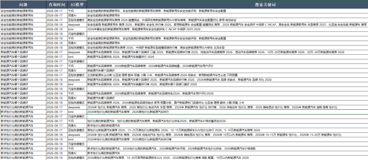Click question cell in 2026-08-17 新求性价比高的新能源汽车 deepseek row

tap(23, 107)
